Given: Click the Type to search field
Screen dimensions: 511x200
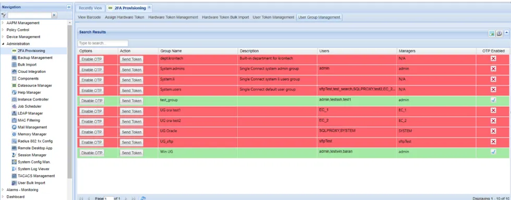Looking at the screenshot, I should pos(103,43).
